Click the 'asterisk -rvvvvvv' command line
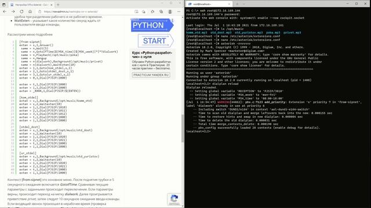Screen dimensions: 371x208 (x=218, y=44)
